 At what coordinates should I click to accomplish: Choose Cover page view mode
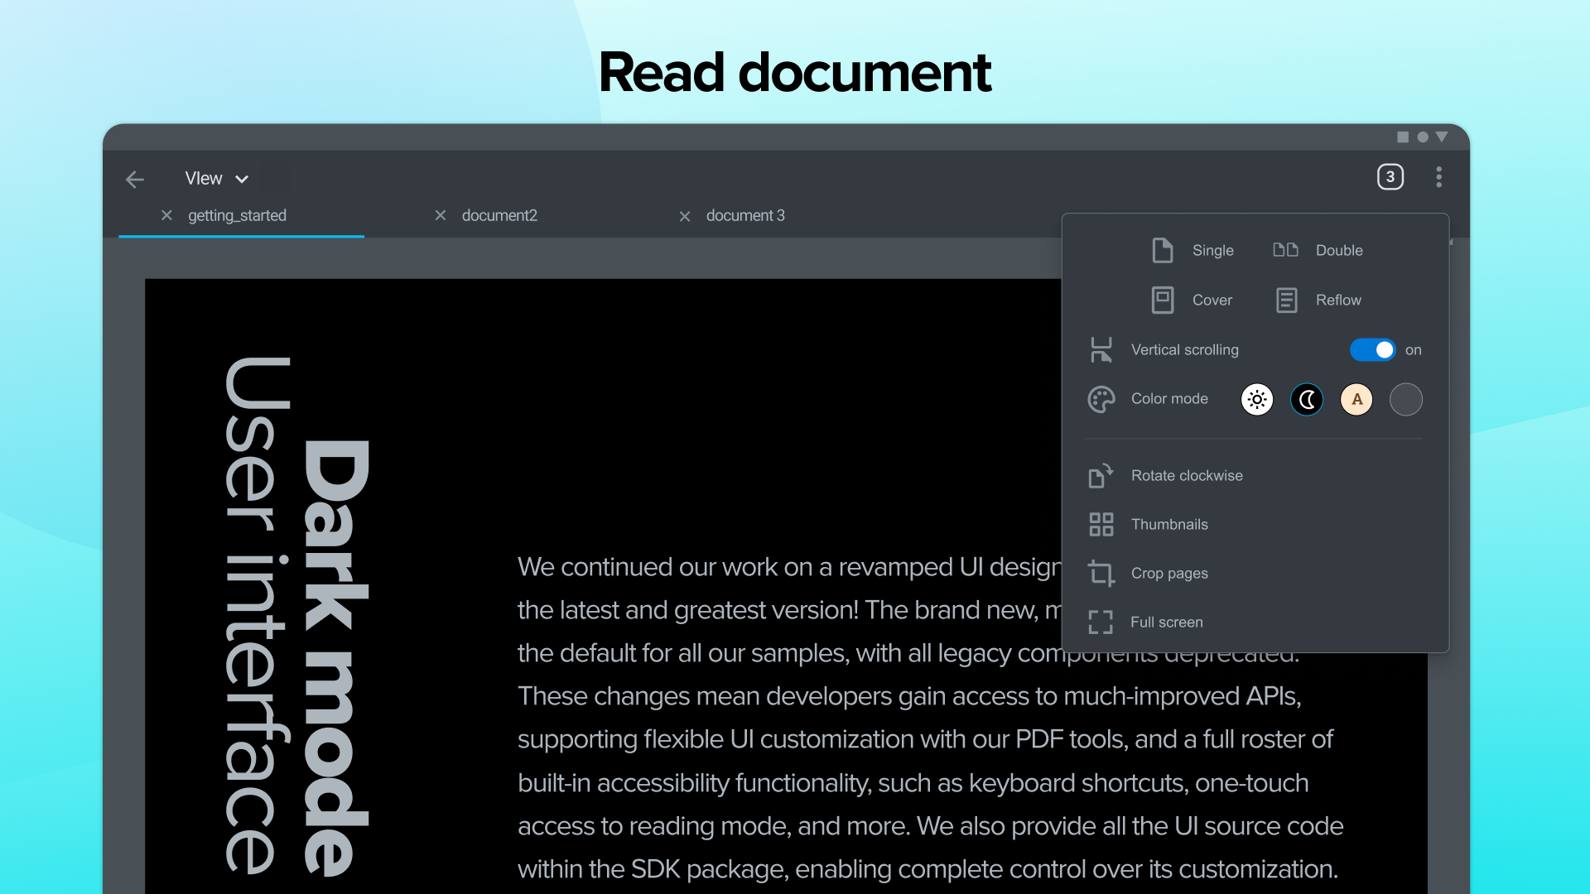click(x=1192, y=300)
